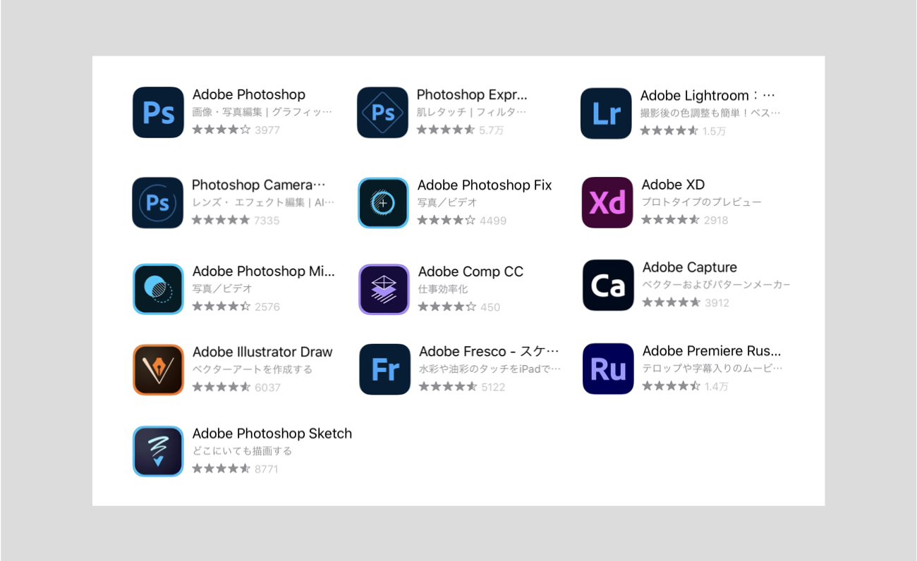
Task: Click the subtitle "どこにいても描画する"
Action: coord(242,451)
